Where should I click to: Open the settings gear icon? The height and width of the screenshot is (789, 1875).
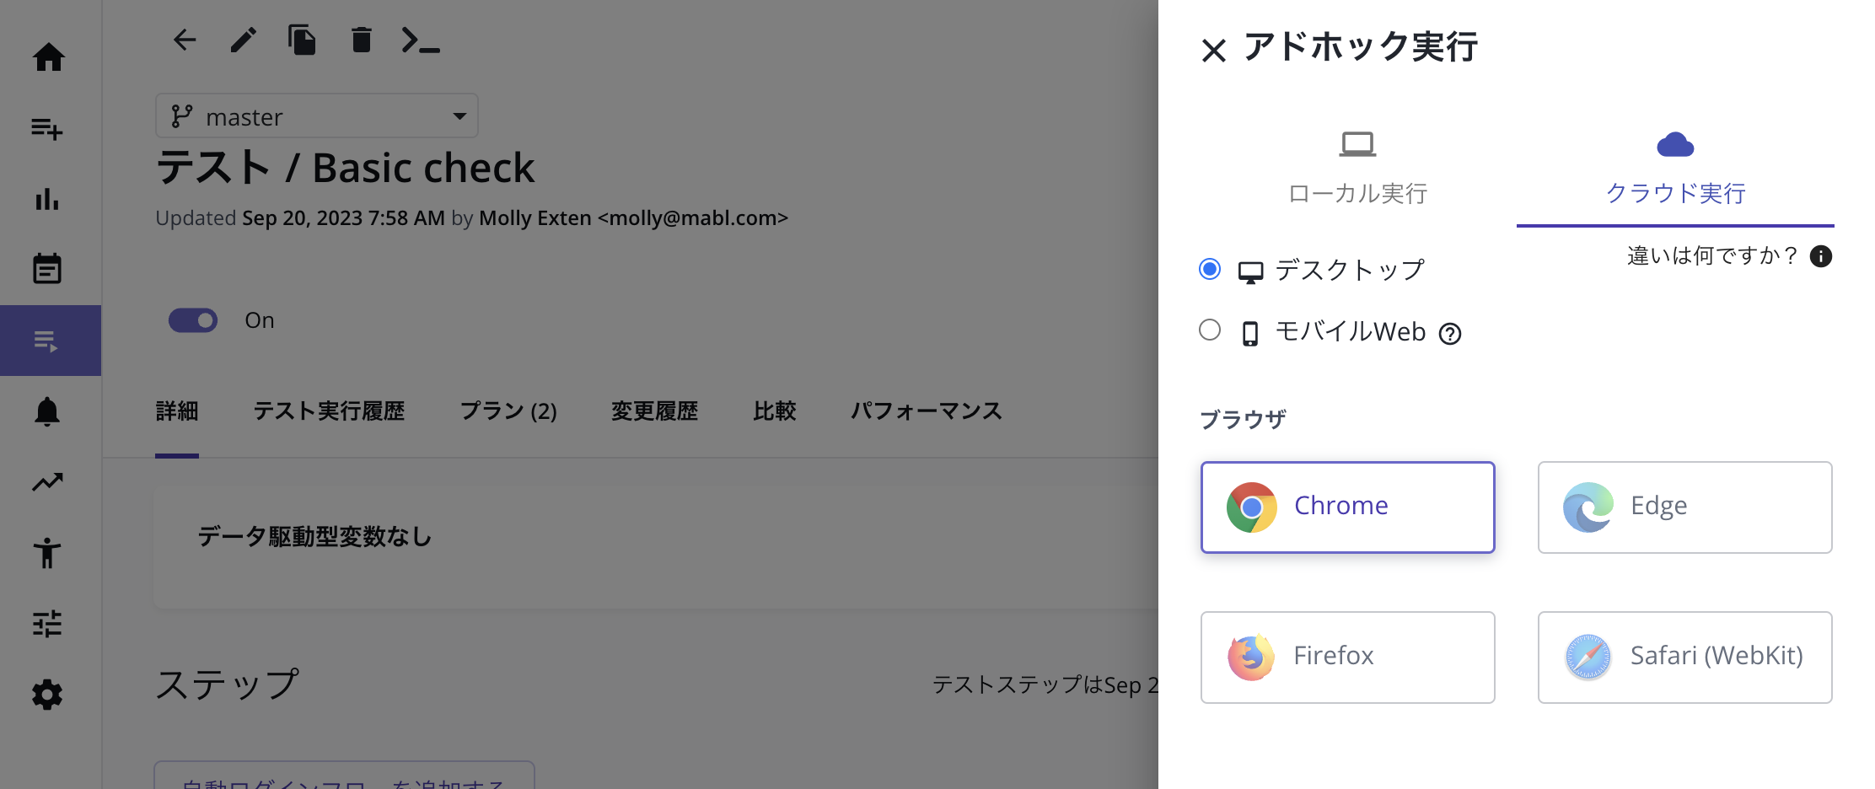(47, 695)
